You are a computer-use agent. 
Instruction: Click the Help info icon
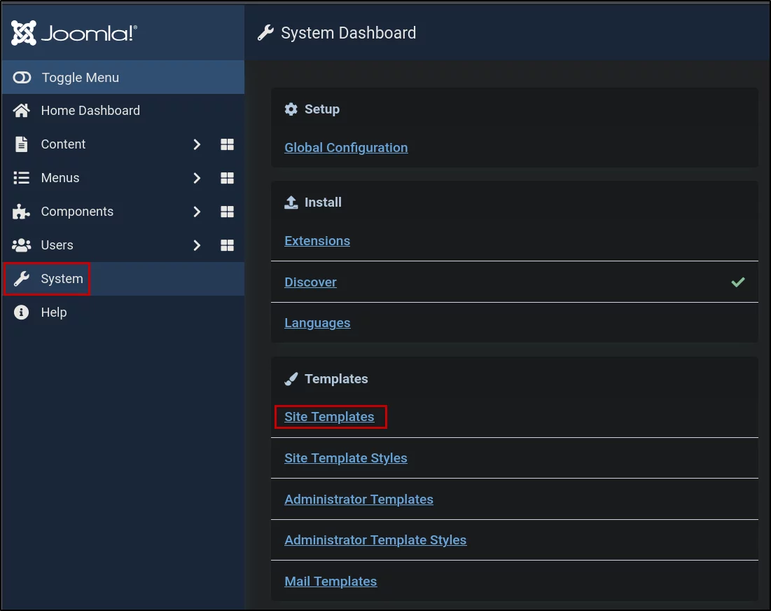[21, 312]
